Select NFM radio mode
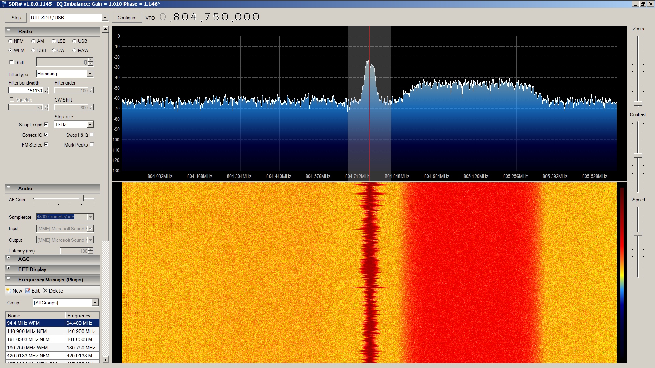 pos(10,41)
